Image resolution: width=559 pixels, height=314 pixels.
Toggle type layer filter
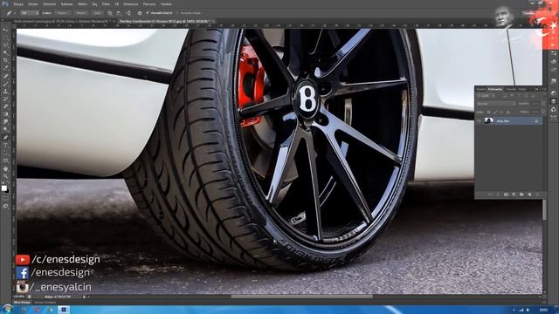pyautogui.click(x=519, y=95)
